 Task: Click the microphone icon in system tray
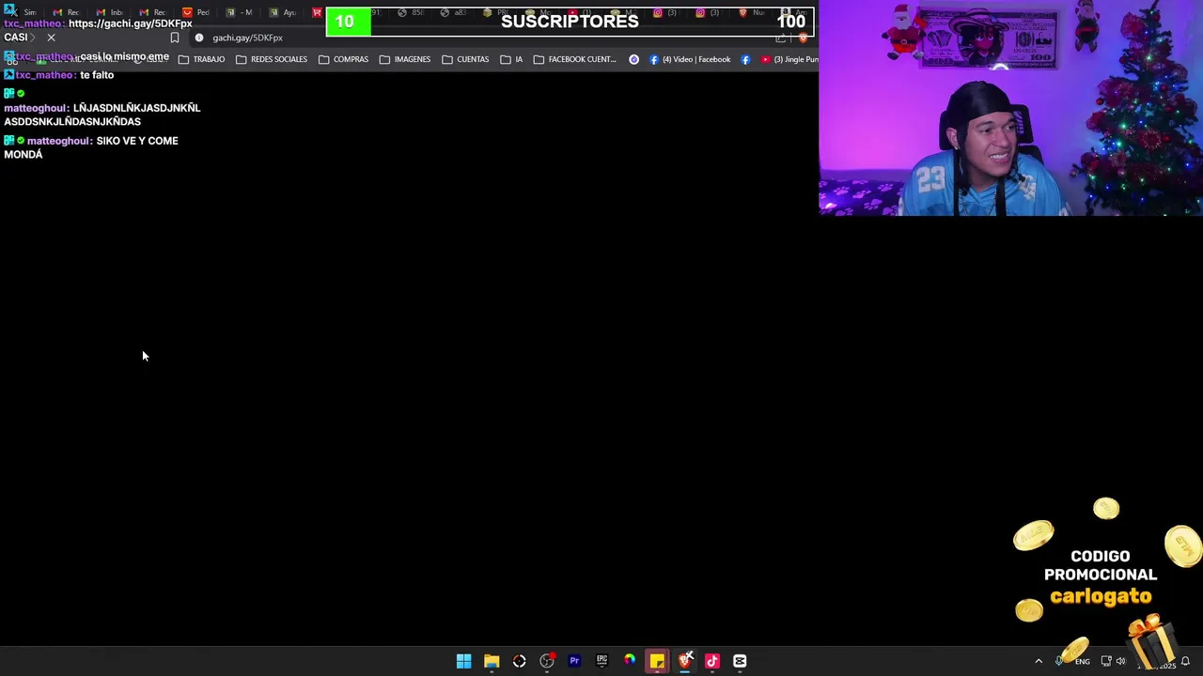coord(1059,661)
